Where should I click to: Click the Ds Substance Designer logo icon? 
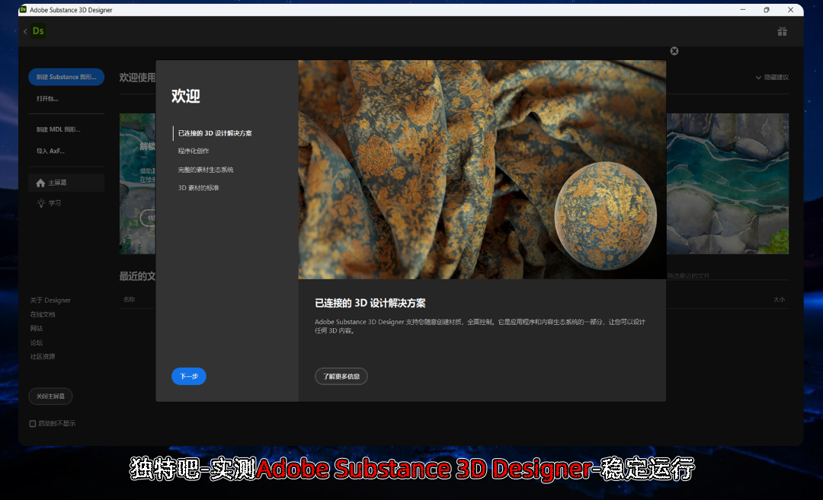(x=38, y=31)
